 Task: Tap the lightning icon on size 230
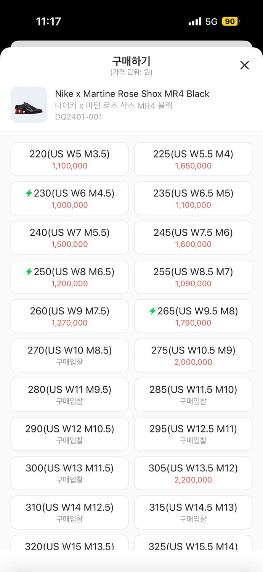[29, 193]
